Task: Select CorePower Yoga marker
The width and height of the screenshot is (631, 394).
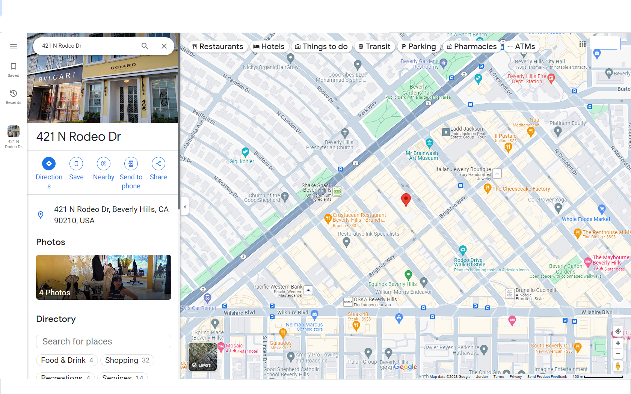Action: (558, 208)
